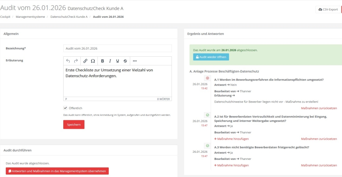
Task: Click the undo icon in editor toolbar
Action: [x=68, y=61]
